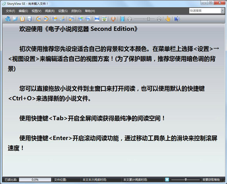Open a file with the blue folder icon
Screen dimensions: 227x184
pos(15,19)
